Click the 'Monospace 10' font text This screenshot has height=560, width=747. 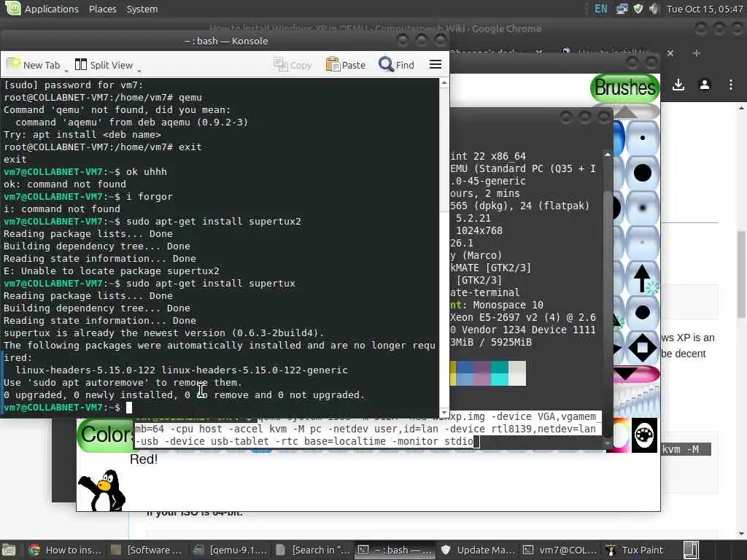tap(508, 305)
